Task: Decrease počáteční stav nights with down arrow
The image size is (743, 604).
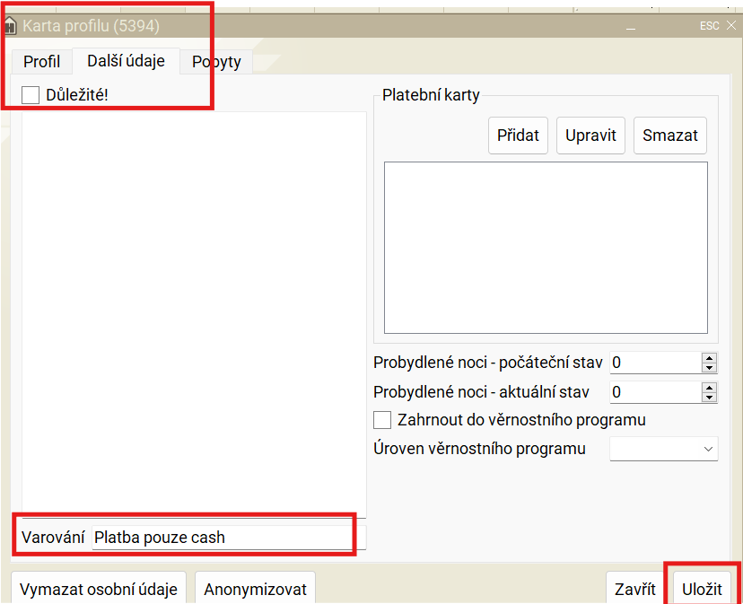Action: click(710, 368)
